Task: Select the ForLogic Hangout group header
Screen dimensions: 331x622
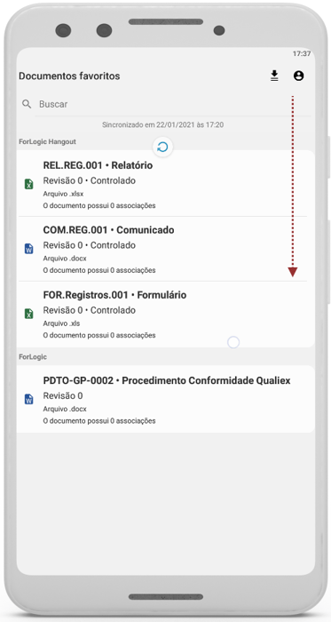Action: click(x=48, y=141)
